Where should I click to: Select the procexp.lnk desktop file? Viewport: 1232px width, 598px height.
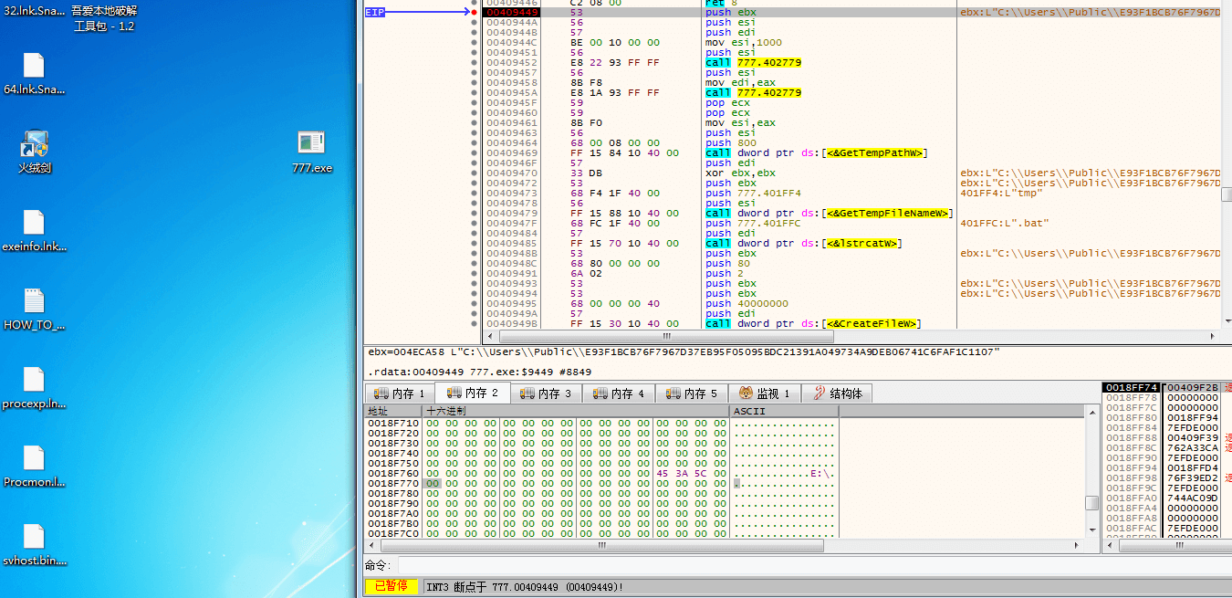34,388
